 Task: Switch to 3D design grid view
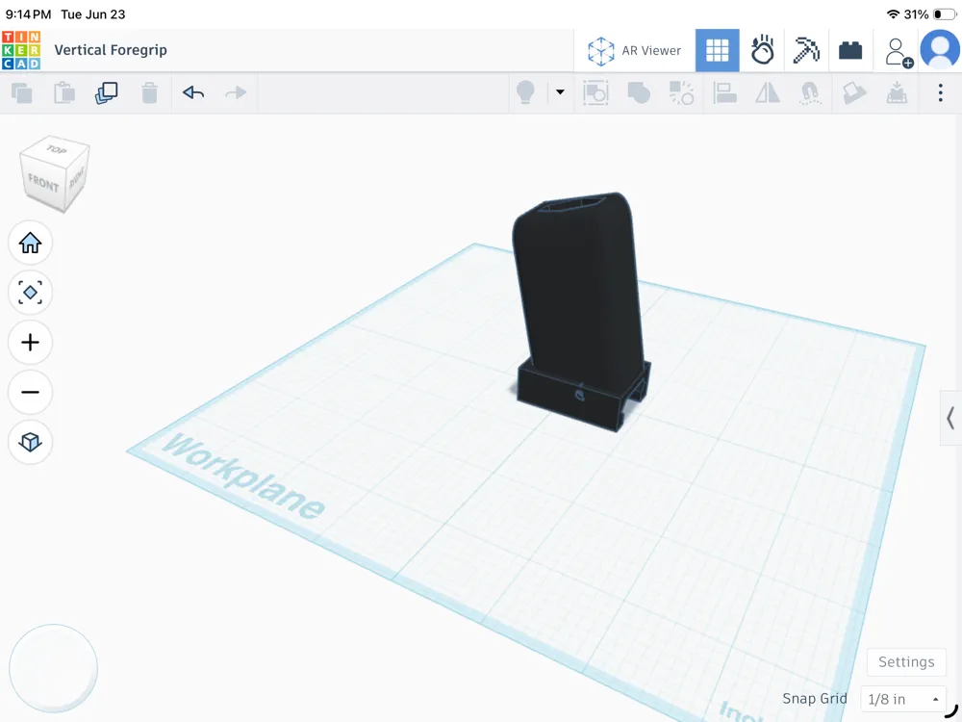(x=718, y=50)
